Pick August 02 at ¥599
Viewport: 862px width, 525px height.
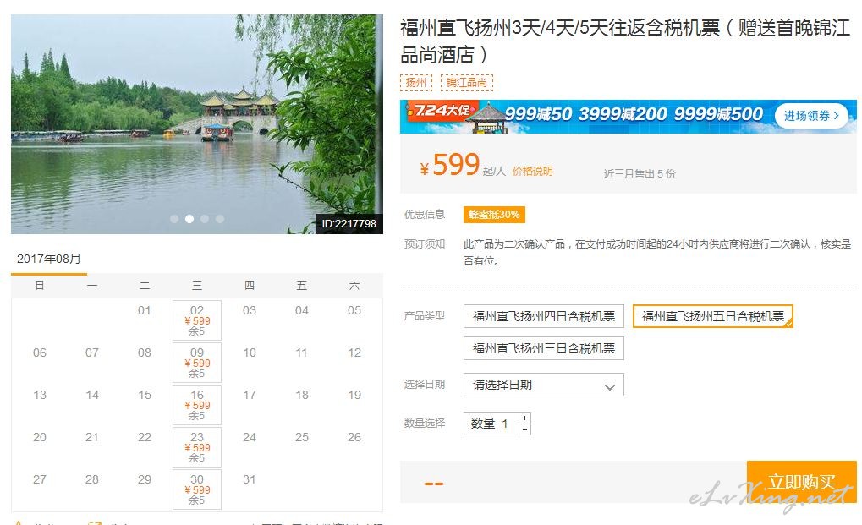point(197,320)
